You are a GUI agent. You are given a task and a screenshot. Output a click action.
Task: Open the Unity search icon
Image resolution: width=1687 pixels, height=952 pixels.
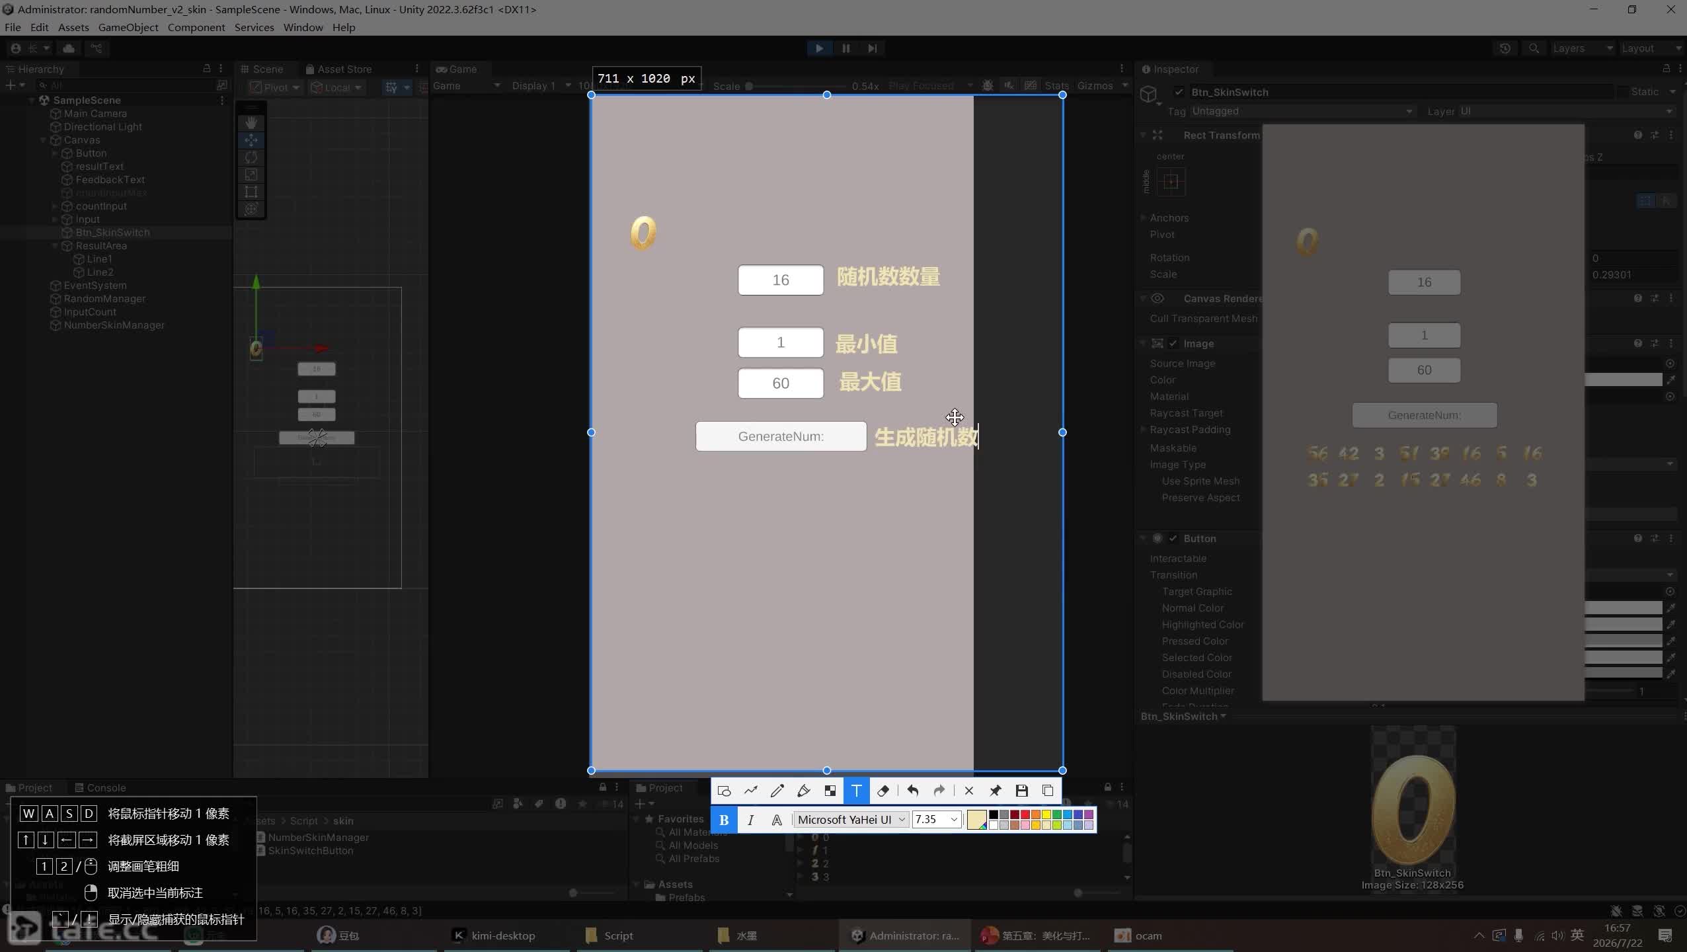[1534, 48]
